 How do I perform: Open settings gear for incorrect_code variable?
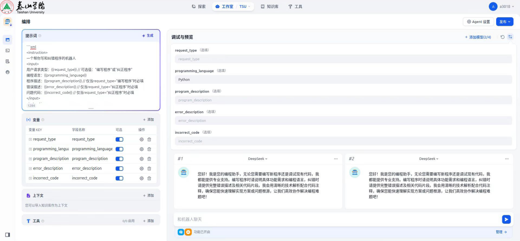(142, 178)
